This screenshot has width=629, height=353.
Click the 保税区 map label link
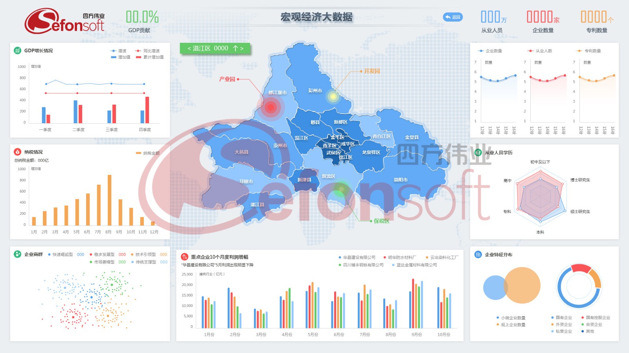point(381,221)
